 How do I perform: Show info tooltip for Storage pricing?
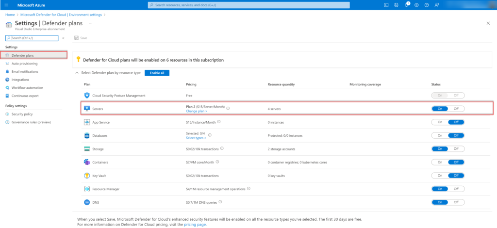pyautogui.click(x=222, y=148)
